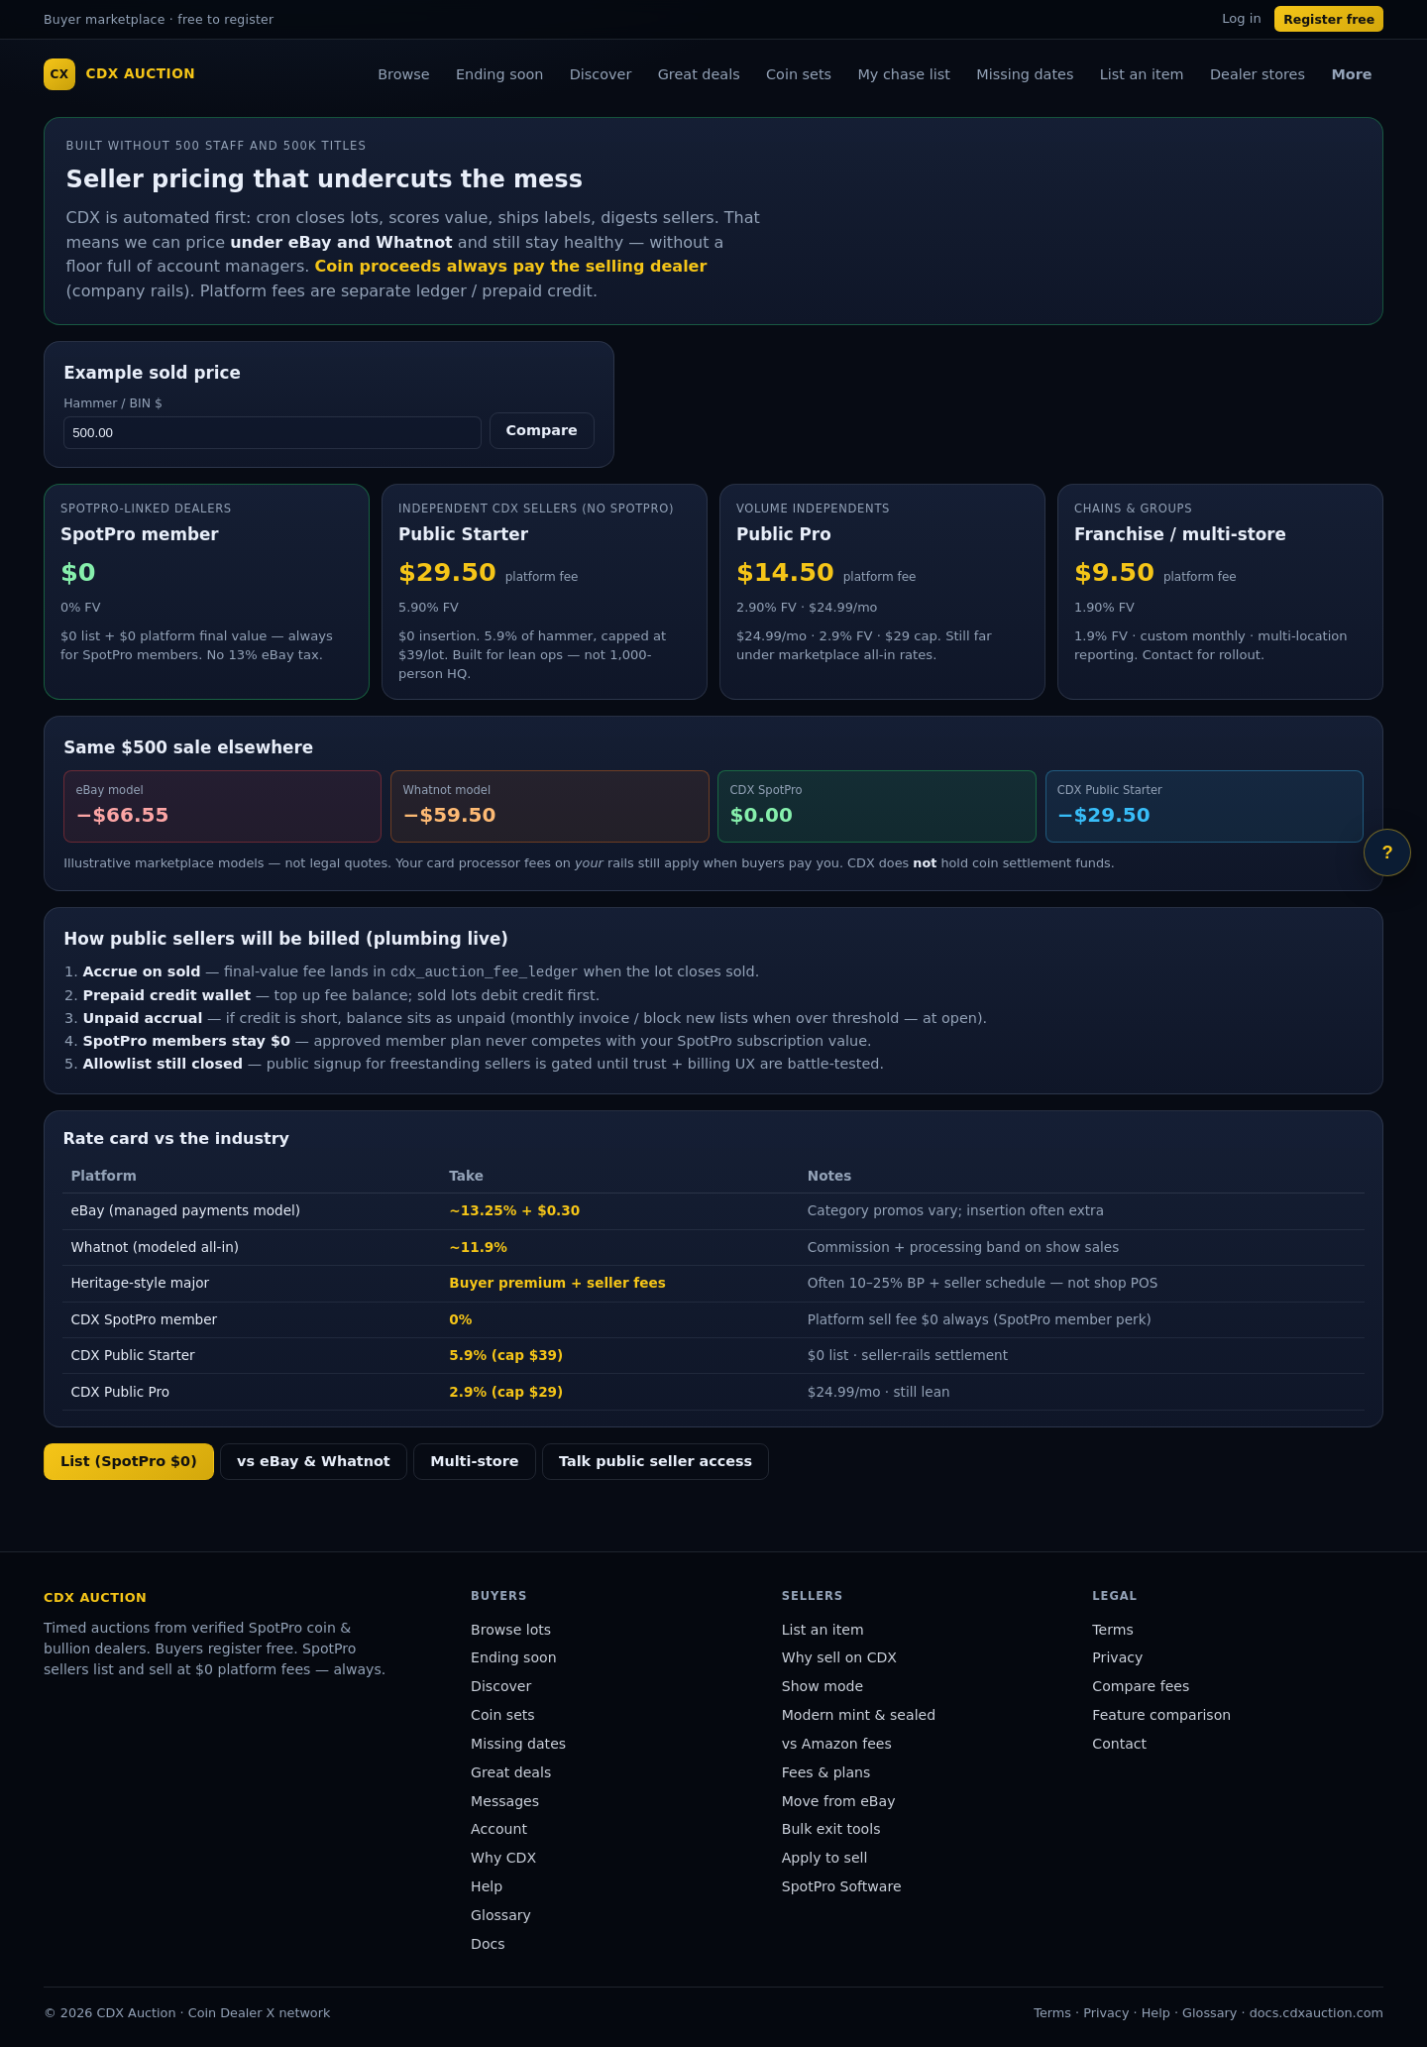Click the Compare button
1427x2047 pixels.
coord(542,430)
